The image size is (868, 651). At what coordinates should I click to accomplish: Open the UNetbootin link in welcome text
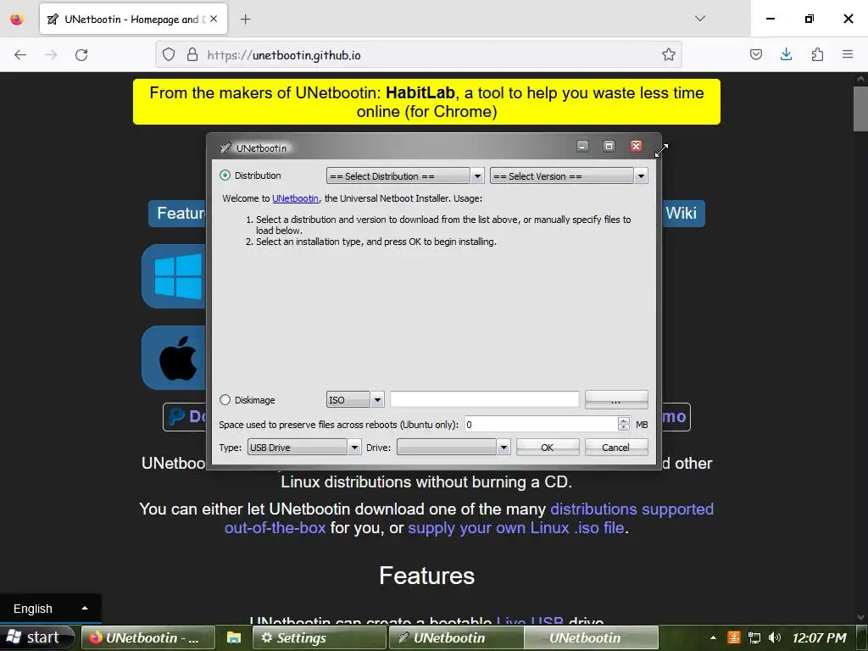click(295, 198)
